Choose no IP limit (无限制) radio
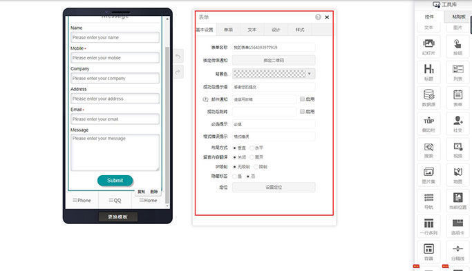Image resolution: width=472 pixels, height=271 pixels. pyautogui.click(x=234, y=167)
